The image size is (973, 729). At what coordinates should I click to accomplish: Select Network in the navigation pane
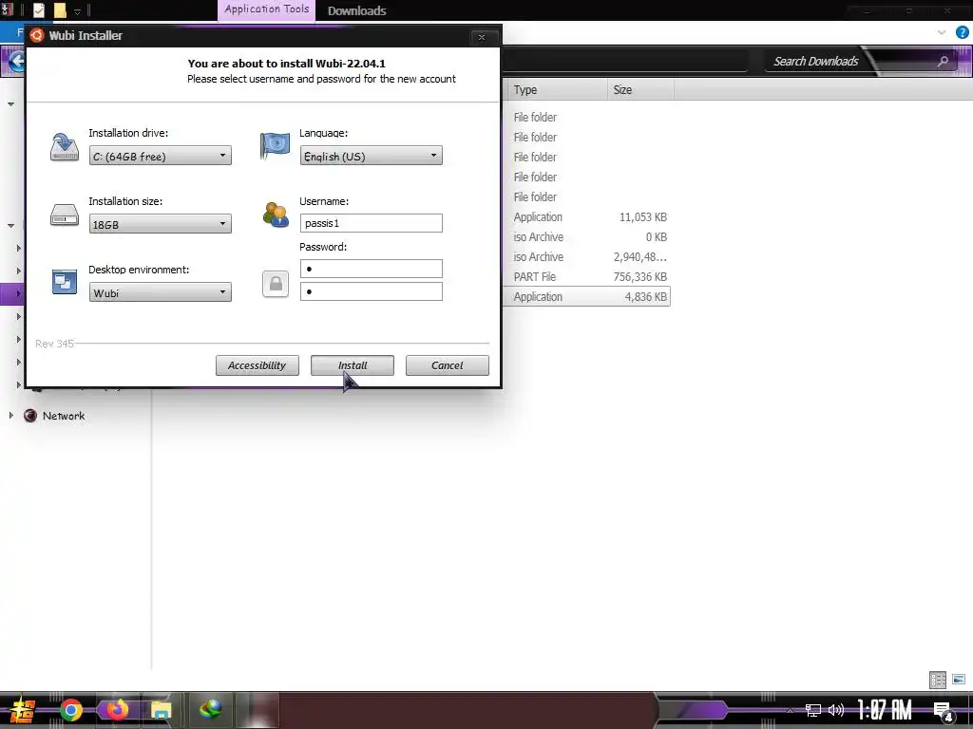[64, 416]
